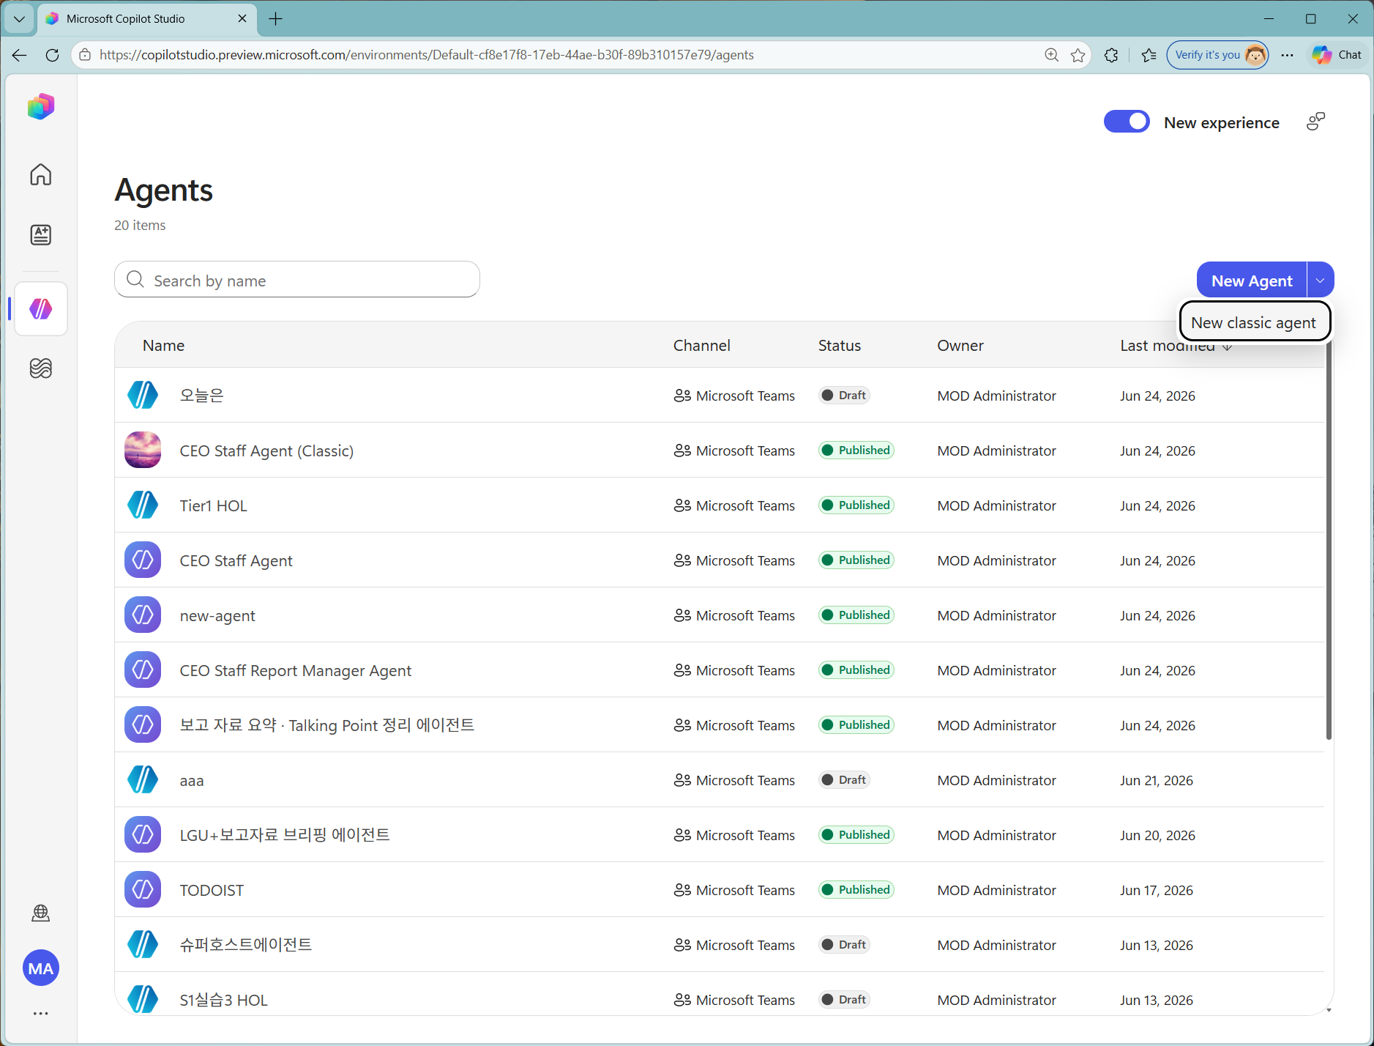Click the feedback people icon near New experience
Image resolution: width=1374 pixels, height=1046 pixels.
coord(1315,122)
